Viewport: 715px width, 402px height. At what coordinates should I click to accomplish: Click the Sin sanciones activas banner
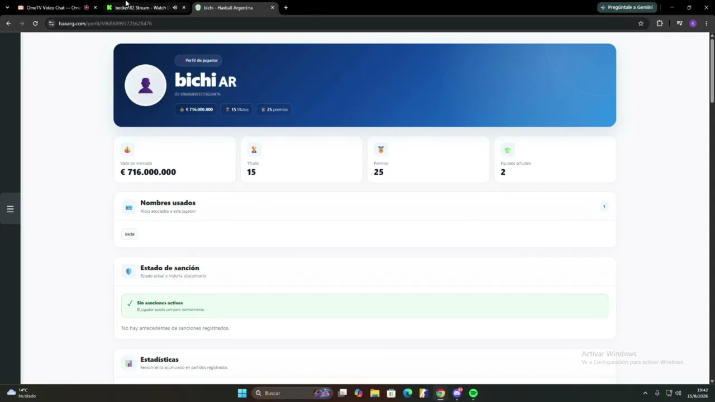[x=365, y=306]
